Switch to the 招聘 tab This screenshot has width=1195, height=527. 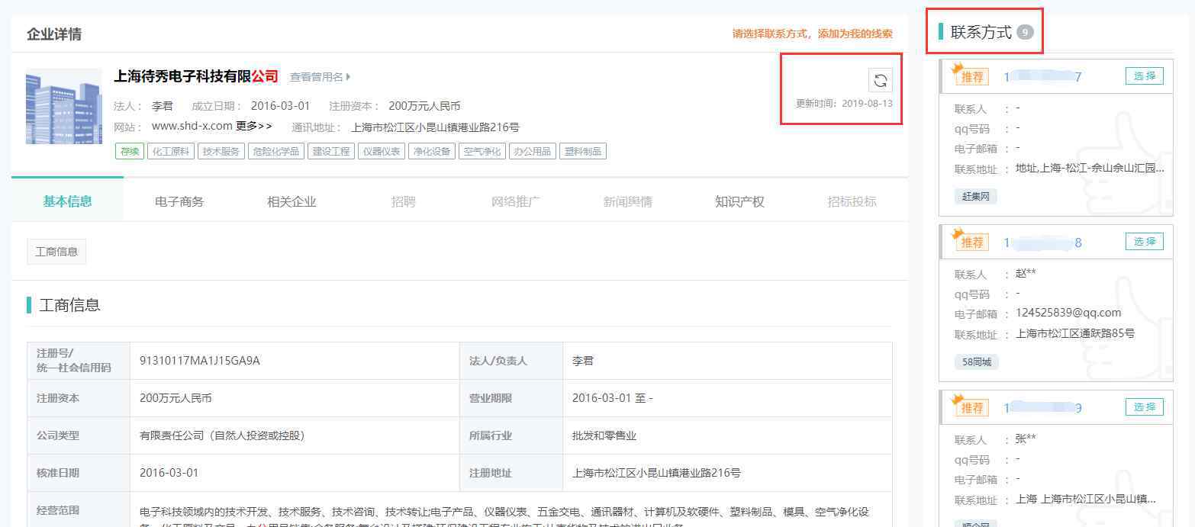[x=404, y=202]
